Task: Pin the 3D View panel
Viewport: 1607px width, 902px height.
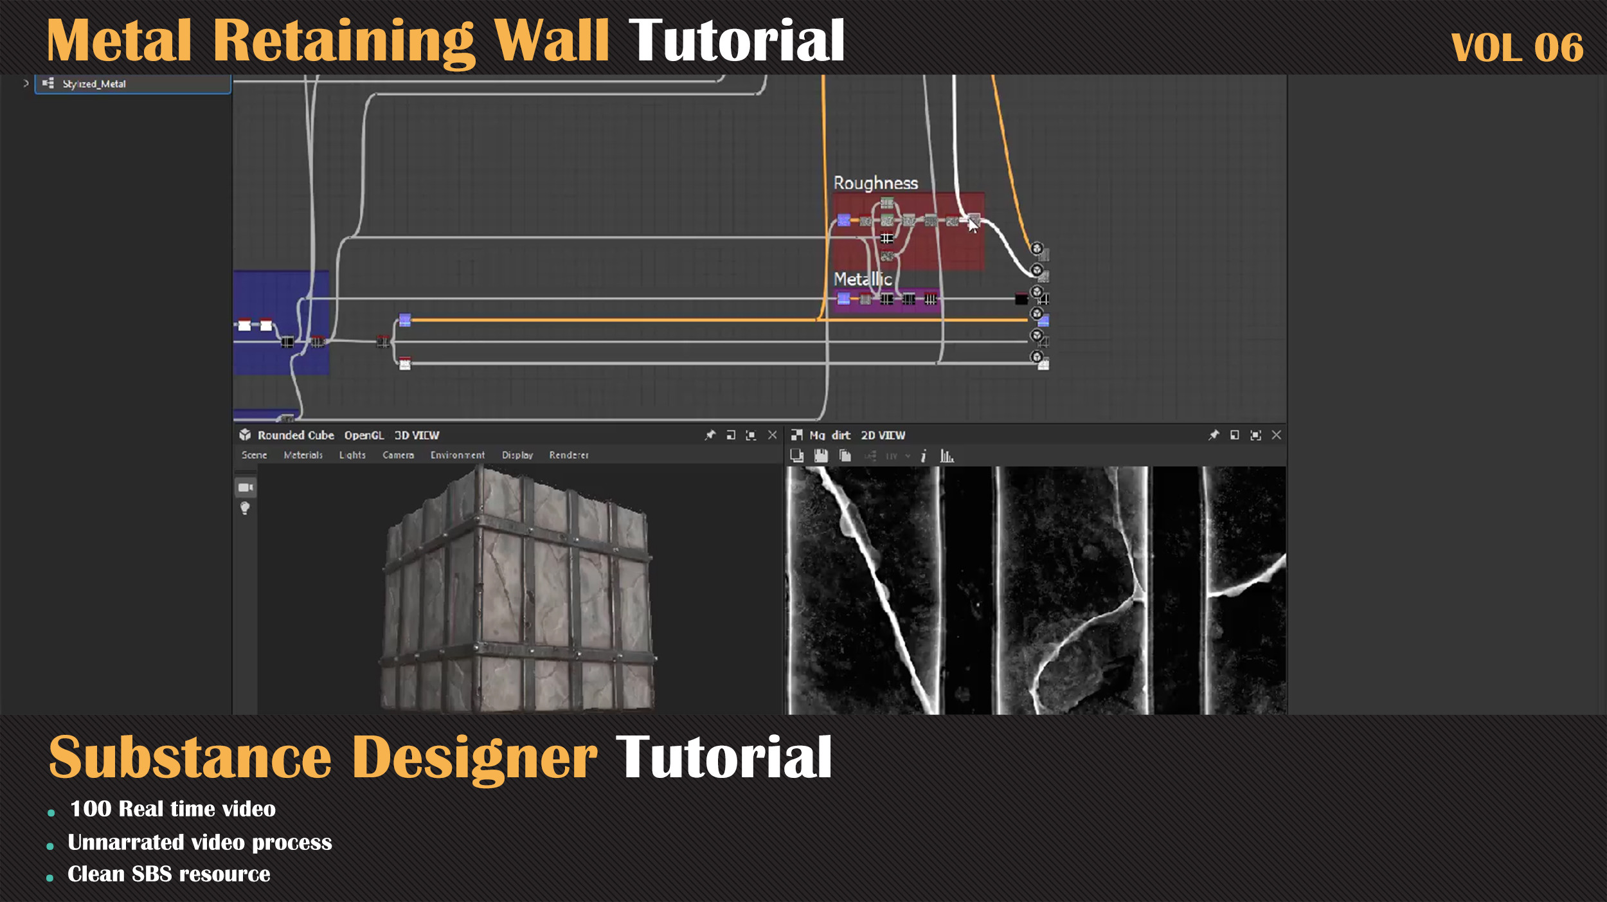Action: (711, 435)
